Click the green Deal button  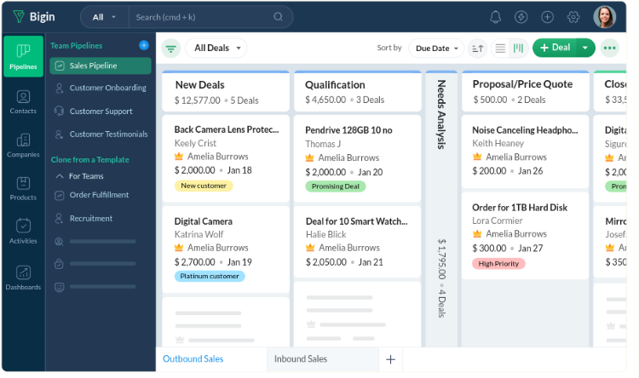coord(555,48)
